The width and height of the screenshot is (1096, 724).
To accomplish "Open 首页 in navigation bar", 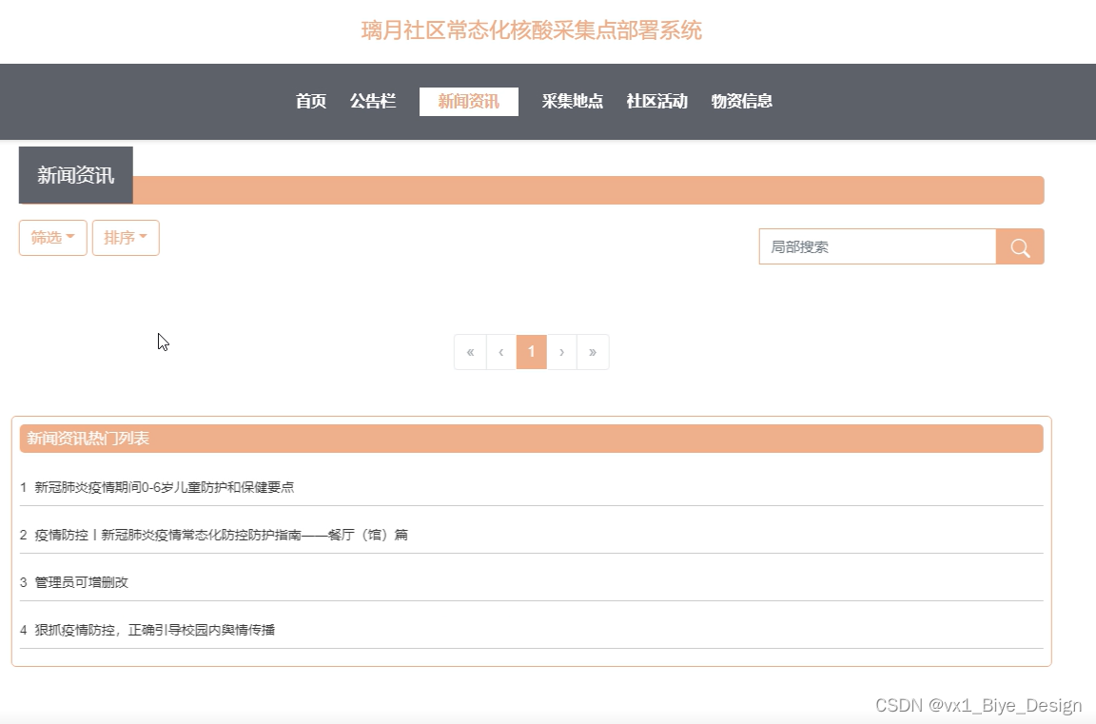I will coord(311,102).
